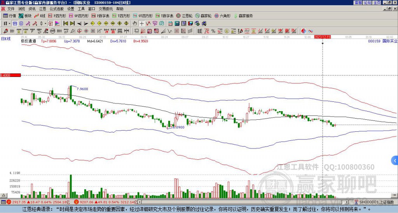Open the 江恩 menu
398x213 pixels.
(x=42, y=9)
